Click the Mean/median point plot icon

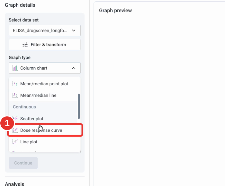(15, 84)
